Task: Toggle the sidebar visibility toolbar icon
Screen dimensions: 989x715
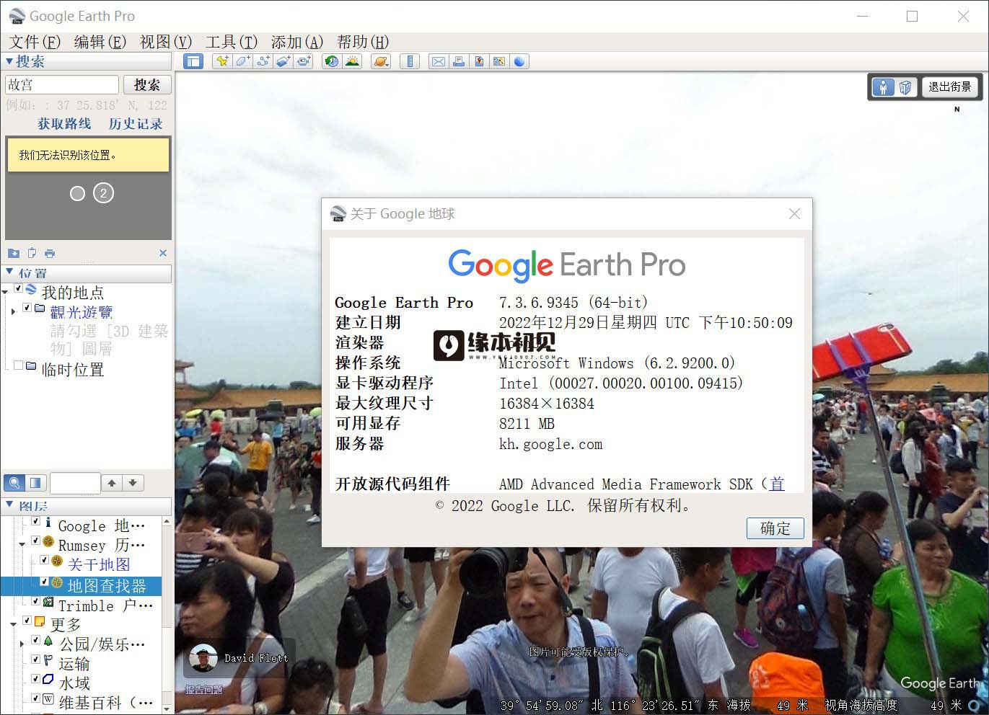Action: pyautogui.click(x=193, y=61)
